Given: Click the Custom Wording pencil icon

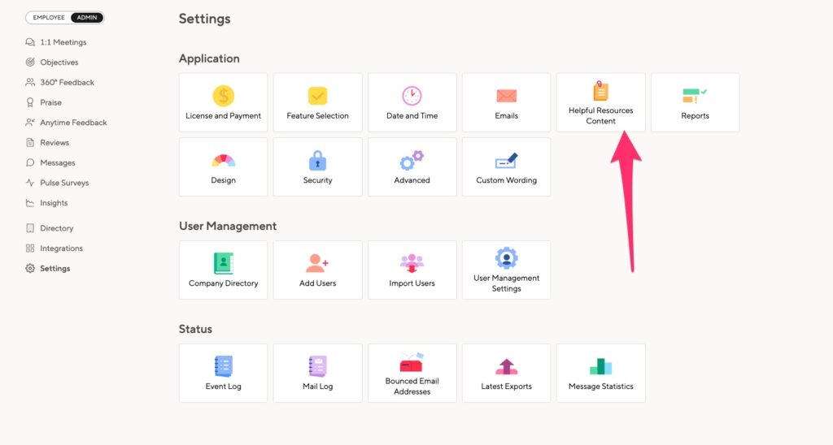Looking at the screenshot, I should [506, 160].
